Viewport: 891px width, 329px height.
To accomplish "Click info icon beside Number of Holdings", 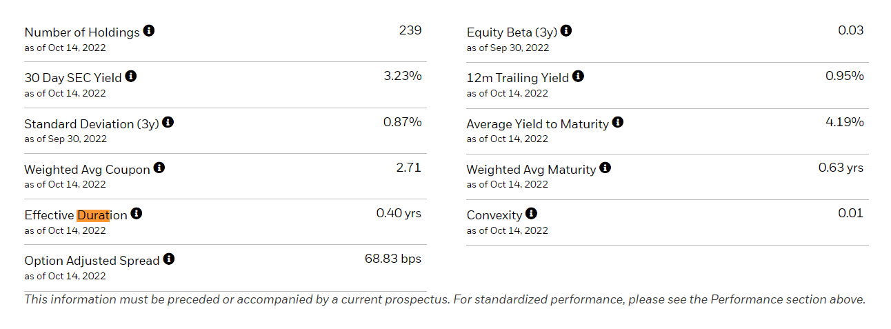I will tap(149, 31).
